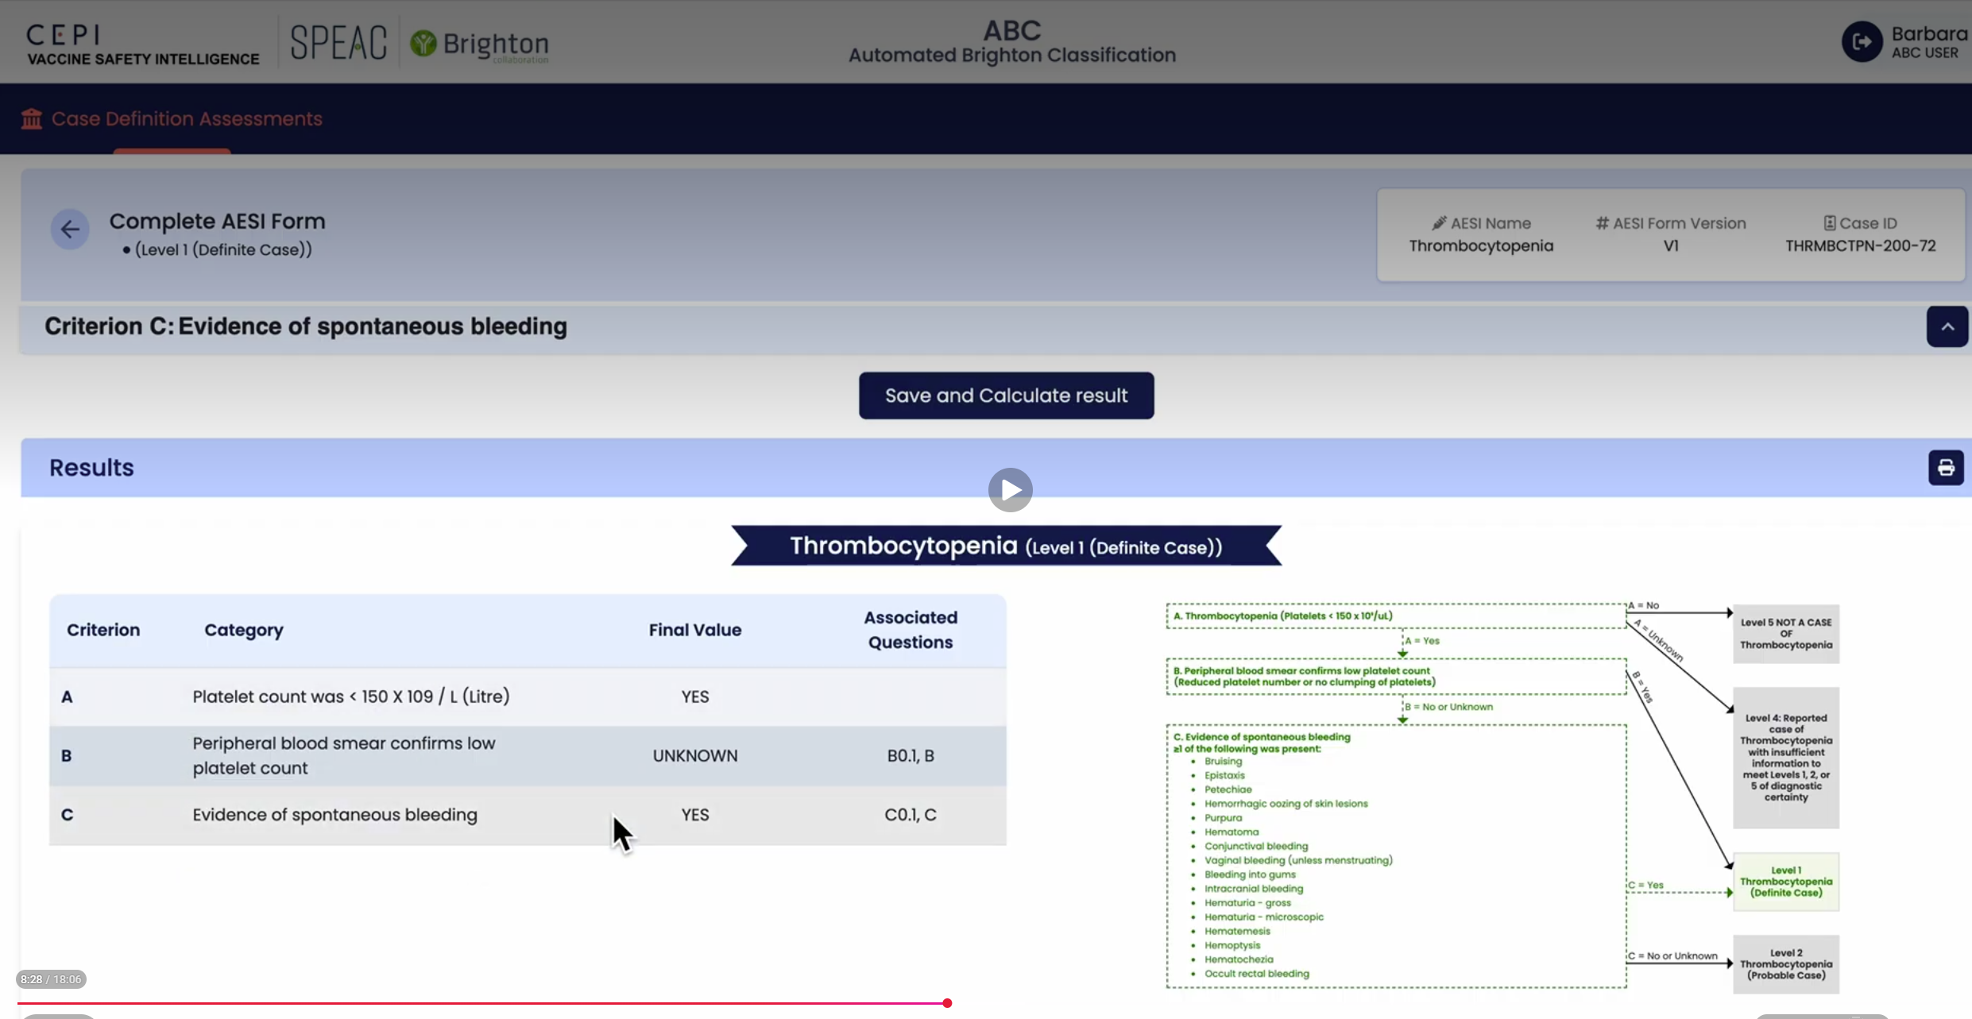Image resolution: width=1972 pixels, height=1019 pixels.
Task: Click the institution icon by Case Definition Assessments
Action: [x=32, y=118]
